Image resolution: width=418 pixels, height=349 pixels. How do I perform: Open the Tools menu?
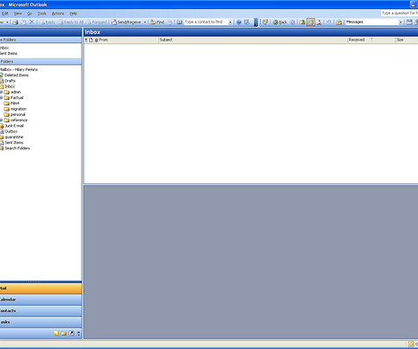coord(41,13)
